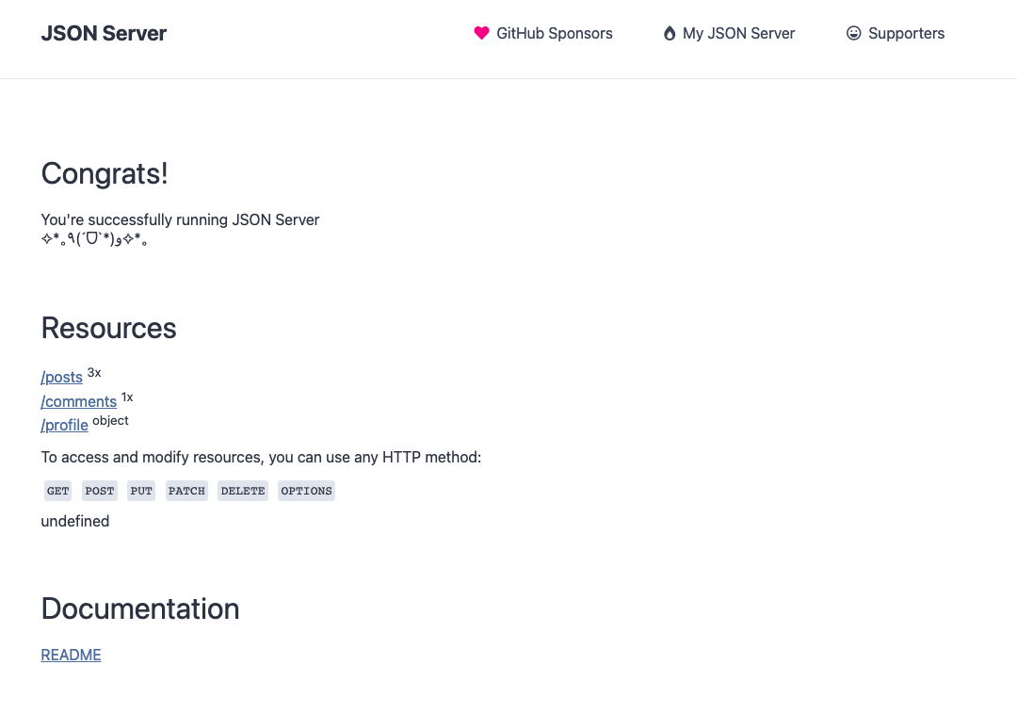
Task: Click the JSON Server title
Action: point(104,33)
